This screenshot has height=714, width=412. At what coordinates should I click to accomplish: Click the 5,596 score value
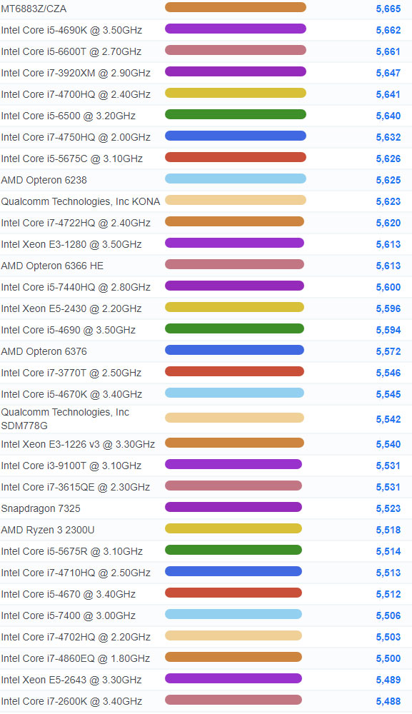(x=388, y=308)
